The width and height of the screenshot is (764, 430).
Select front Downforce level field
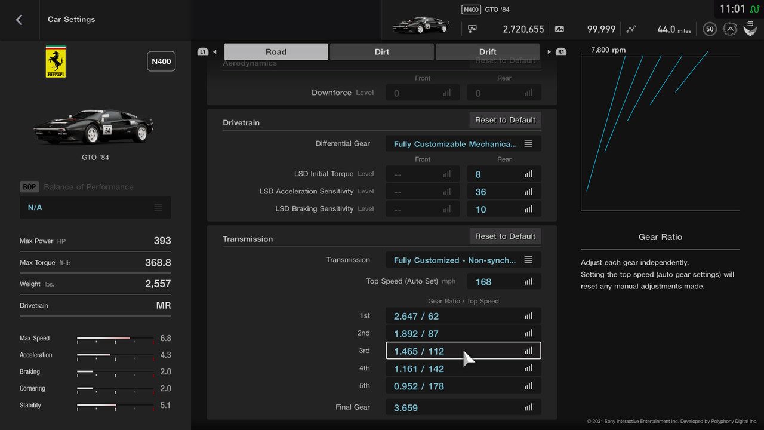pyautogui.click(x=423, y=93)
